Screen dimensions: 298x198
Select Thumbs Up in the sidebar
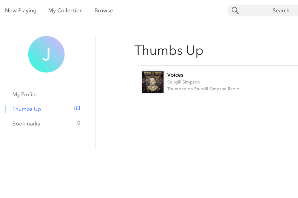coord(27,109)
